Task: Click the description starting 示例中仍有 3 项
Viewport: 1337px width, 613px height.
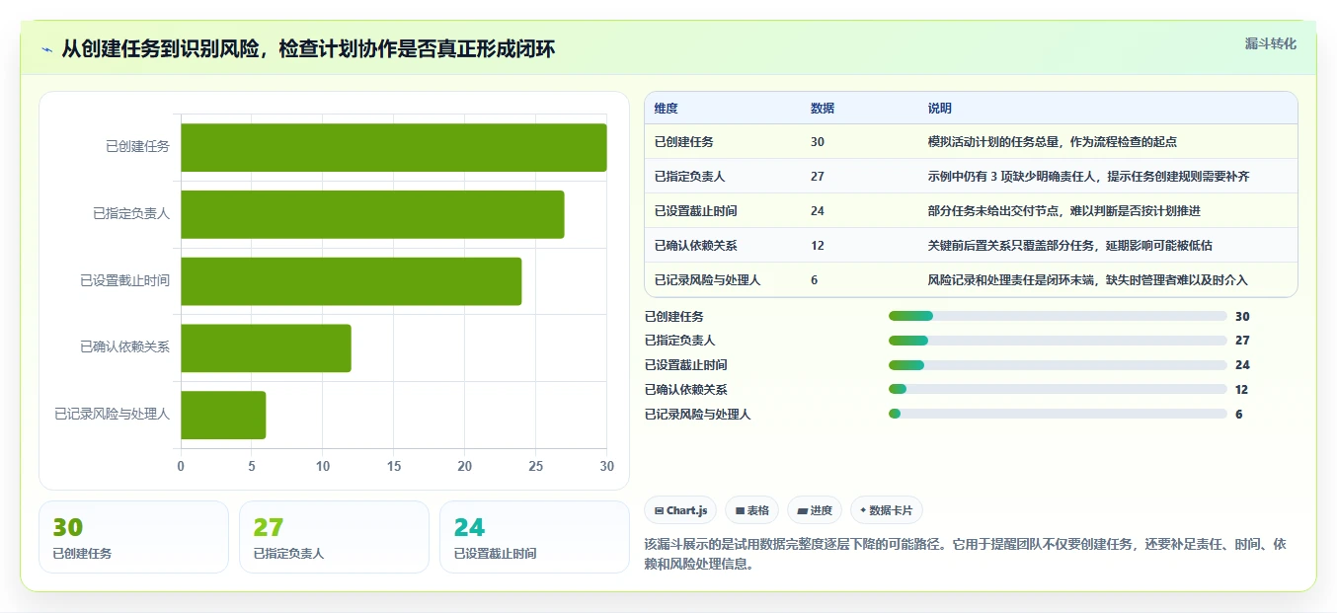Action: point(1089,177)
